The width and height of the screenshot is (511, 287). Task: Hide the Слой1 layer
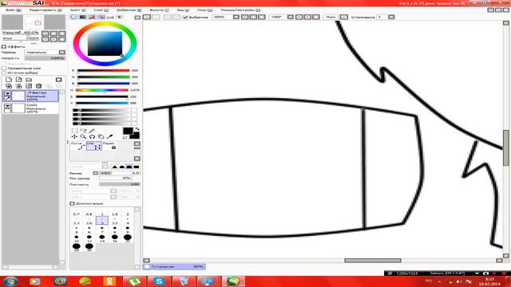[7, 106]
